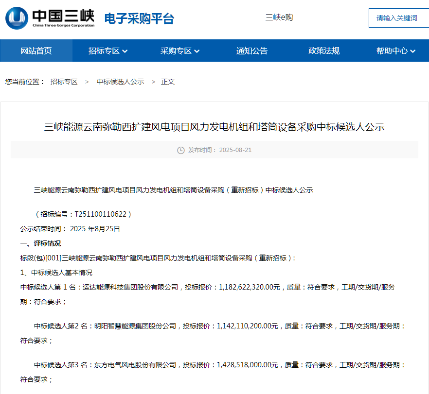Expand the 帮助中心 navigation dropdown

(396, 51)
